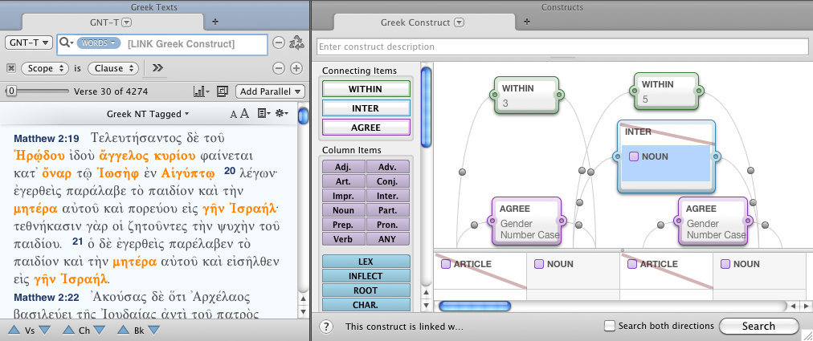Click the recycle-arrows icon beside the search field
The height and width of the screenshot is (341, 813).
[x=296, y=43]
